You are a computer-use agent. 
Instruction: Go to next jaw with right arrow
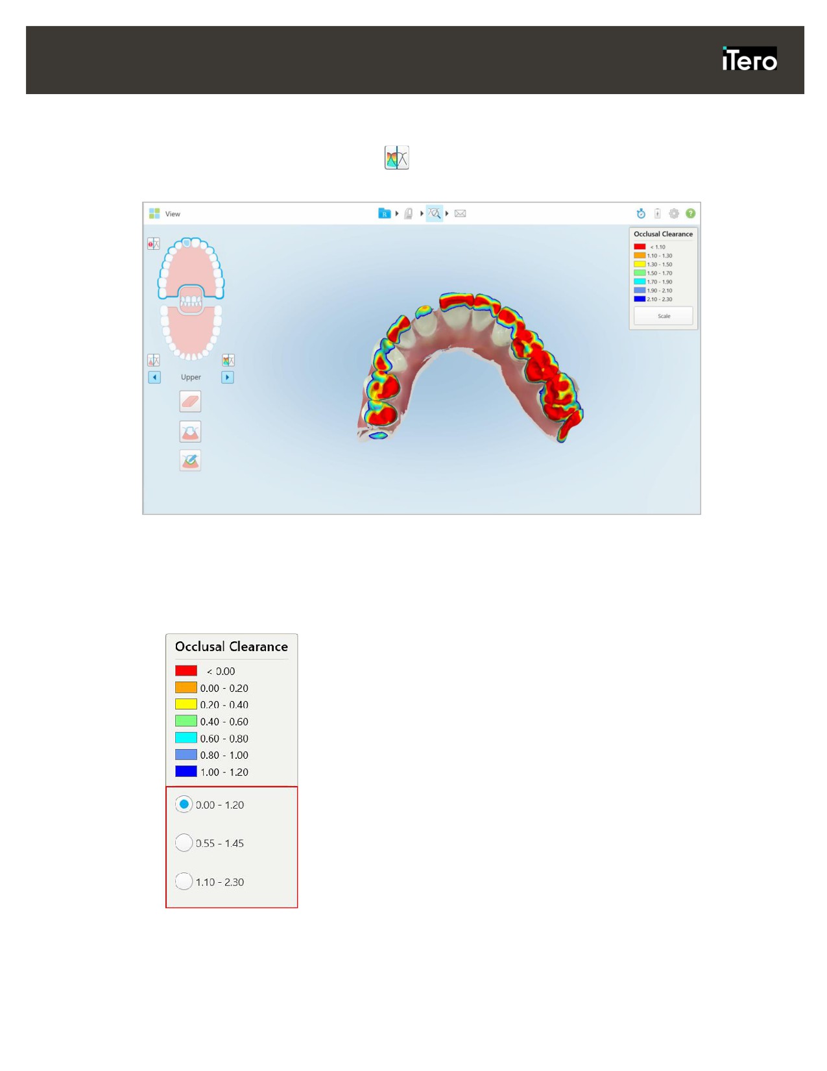tap(228, 377)
